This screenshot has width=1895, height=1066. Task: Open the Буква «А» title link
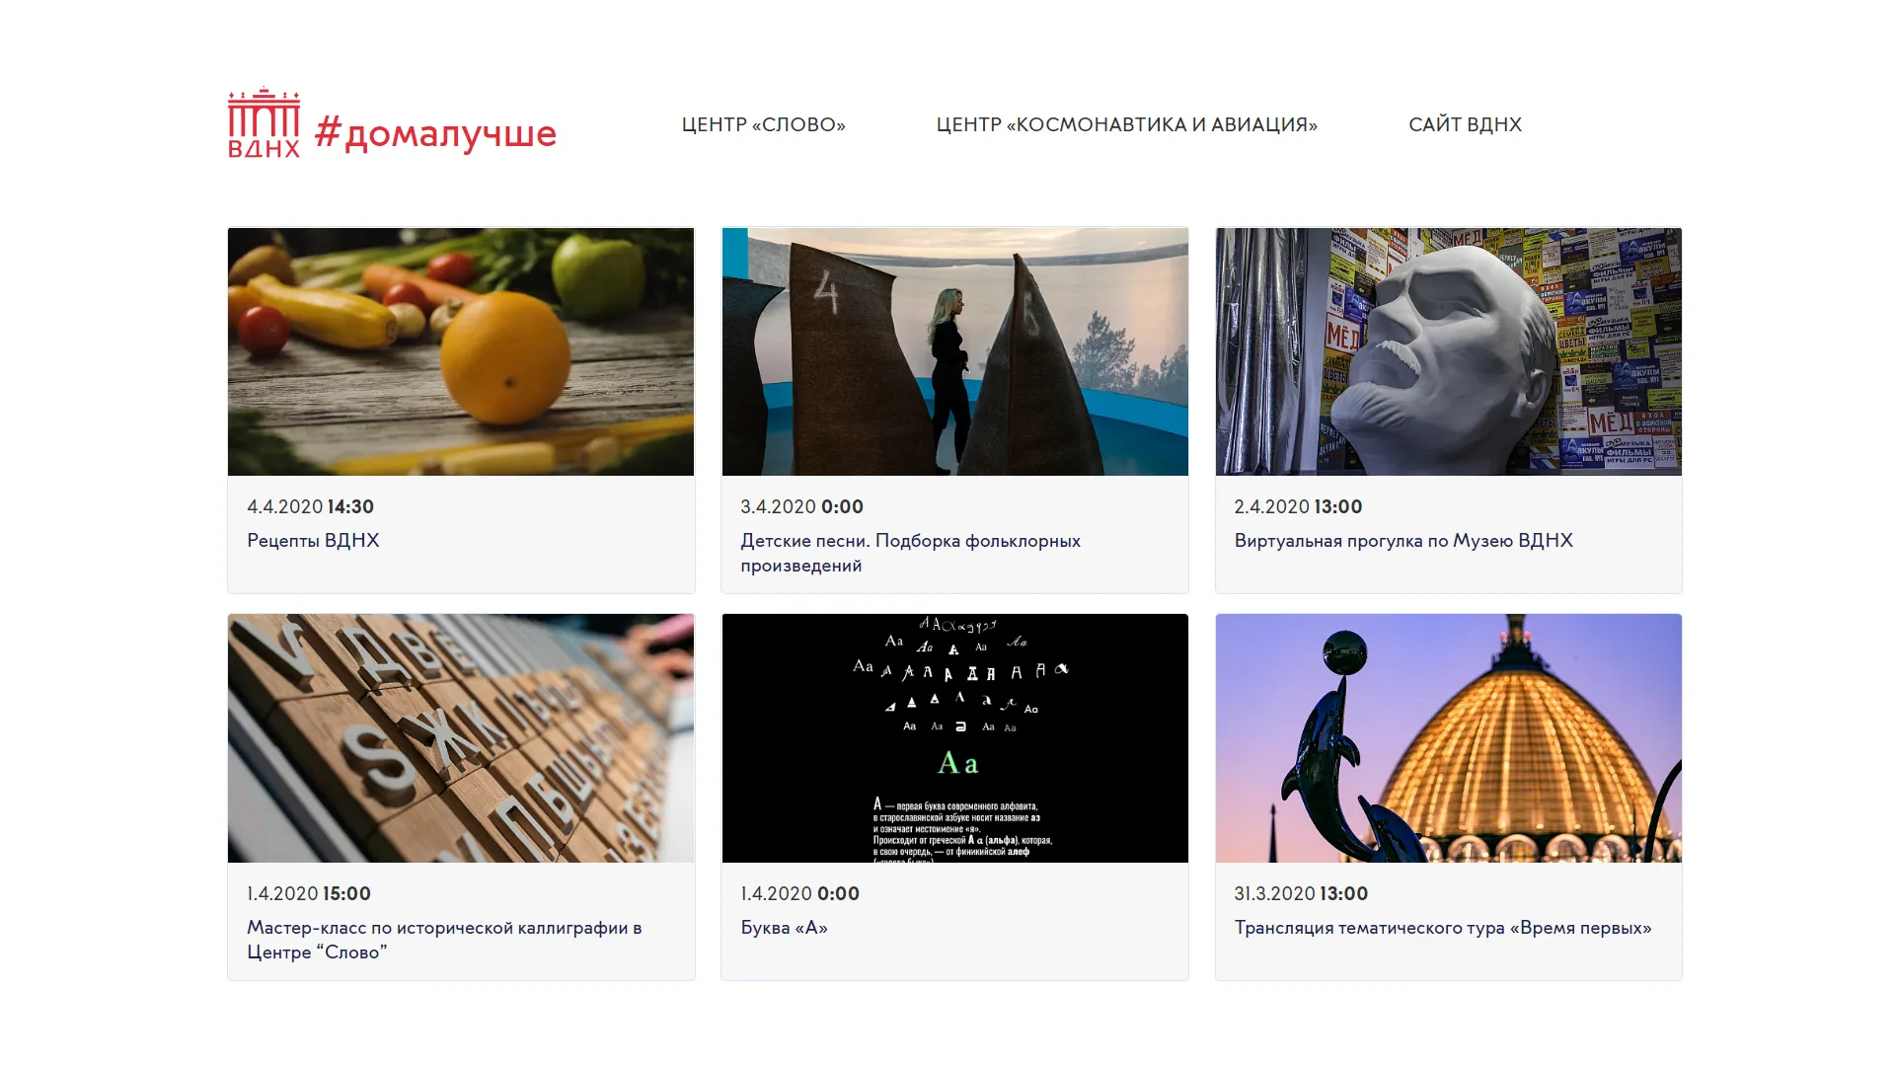[784, 927]
